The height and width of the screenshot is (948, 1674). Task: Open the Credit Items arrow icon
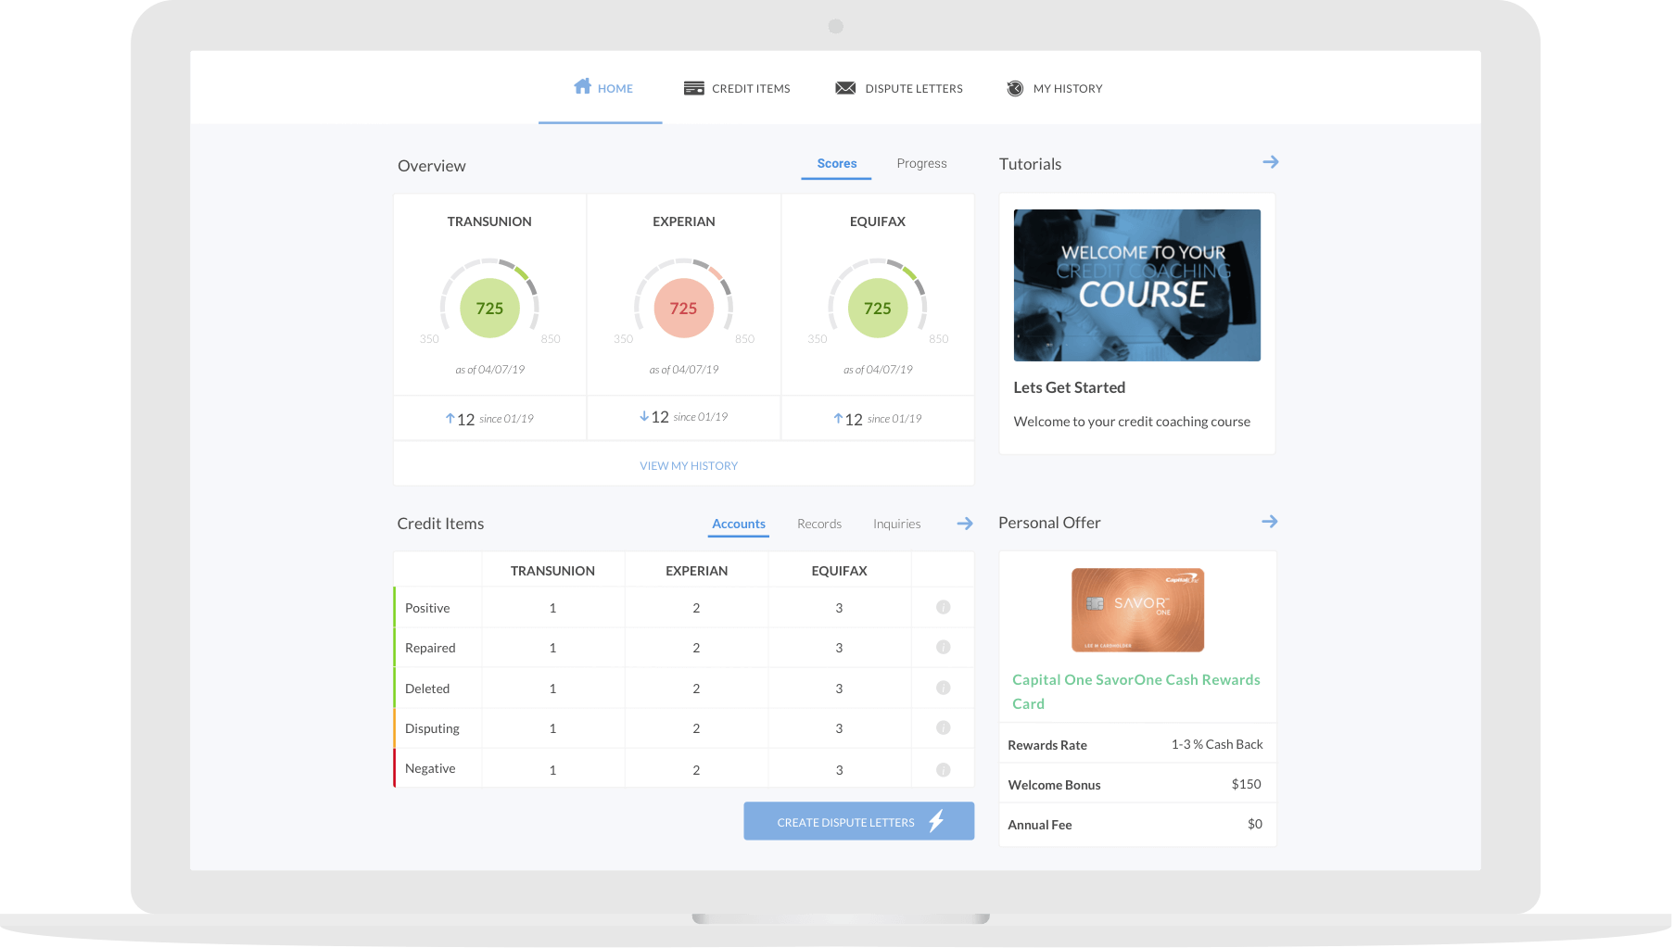tap(964, 523)
